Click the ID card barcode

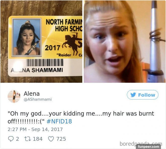click(x=45, y=63)
